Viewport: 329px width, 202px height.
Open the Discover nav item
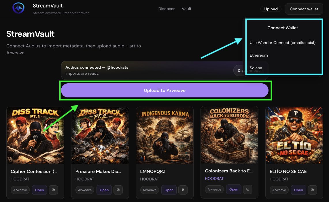coord(167,9)
